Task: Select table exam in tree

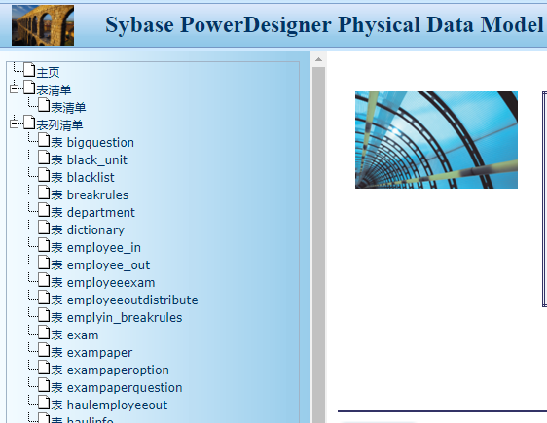Action: [x=75, y=335]
